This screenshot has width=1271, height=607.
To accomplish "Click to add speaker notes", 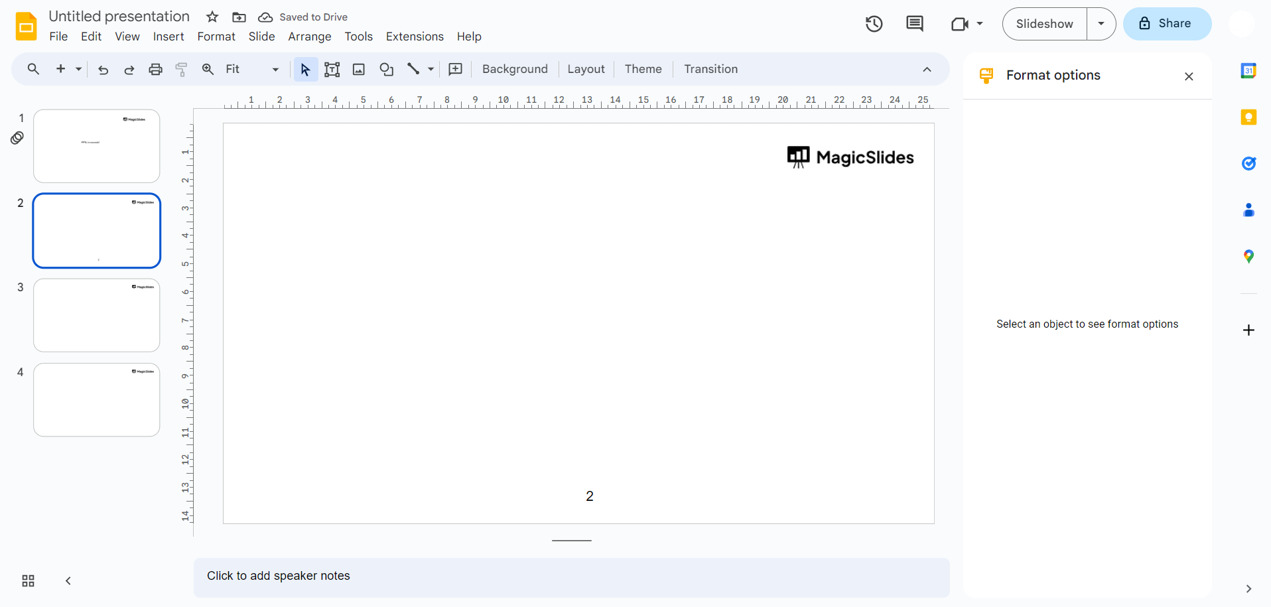I will pos(571,576).
